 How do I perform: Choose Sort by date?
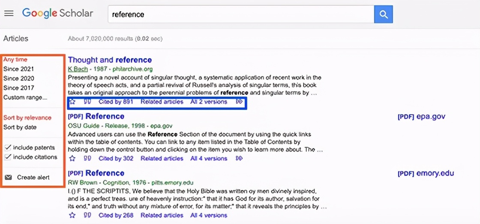coord(20,127)
